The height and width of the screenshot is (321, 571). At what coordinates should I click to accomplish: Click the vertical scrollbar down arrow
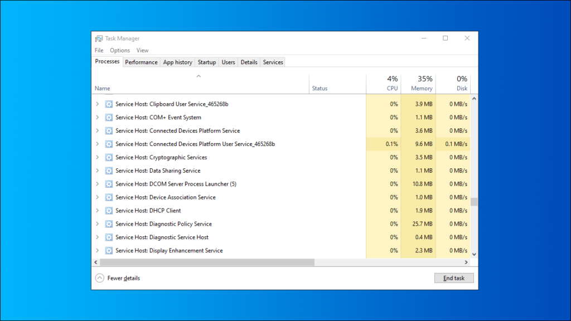coord(474,254)
